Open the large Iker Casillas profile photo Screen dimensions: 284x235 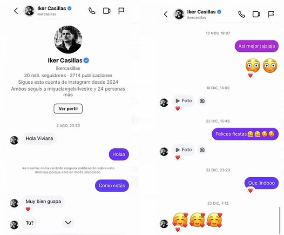coord(68,40)
